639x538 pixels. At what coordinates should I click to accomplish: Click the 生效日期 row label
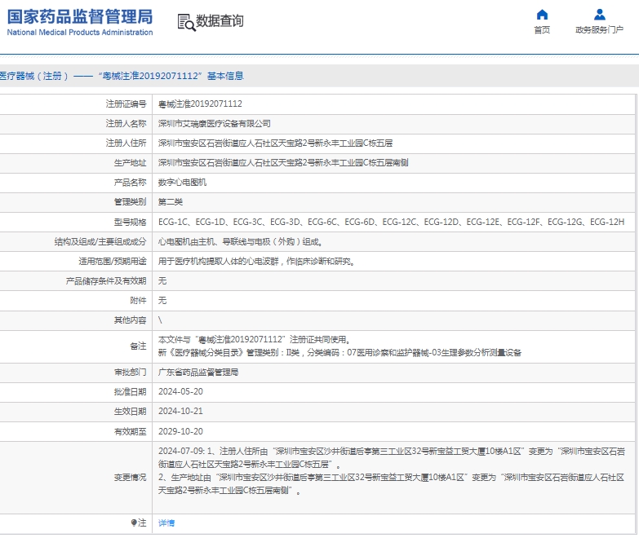(x=130, y=411)
